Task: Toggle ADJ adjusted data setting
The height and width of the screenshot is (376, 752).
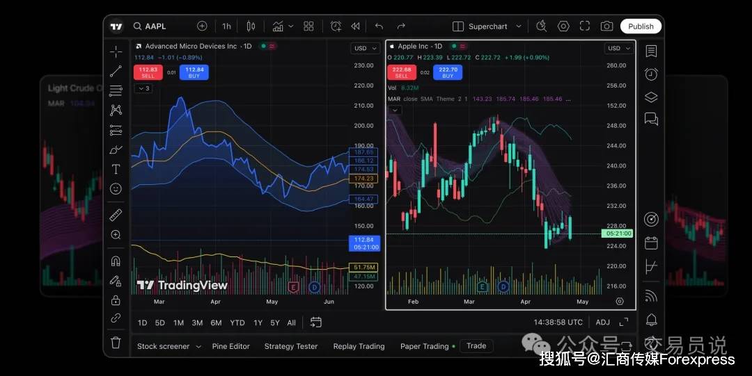Action: 602,322
